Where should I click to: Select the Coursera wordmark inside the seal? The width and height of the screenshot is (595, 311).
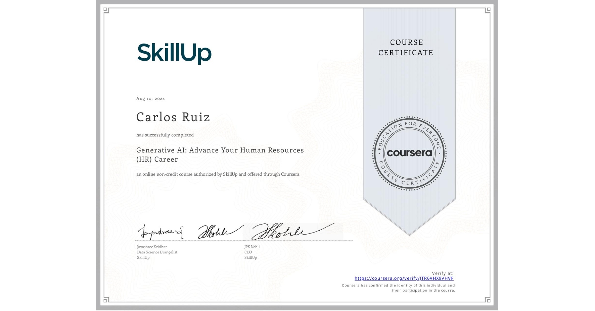click(409, 153)
